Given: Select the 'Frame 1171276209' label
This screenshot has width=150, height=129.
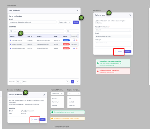Looking at the screenshot, I should point(61,127).
